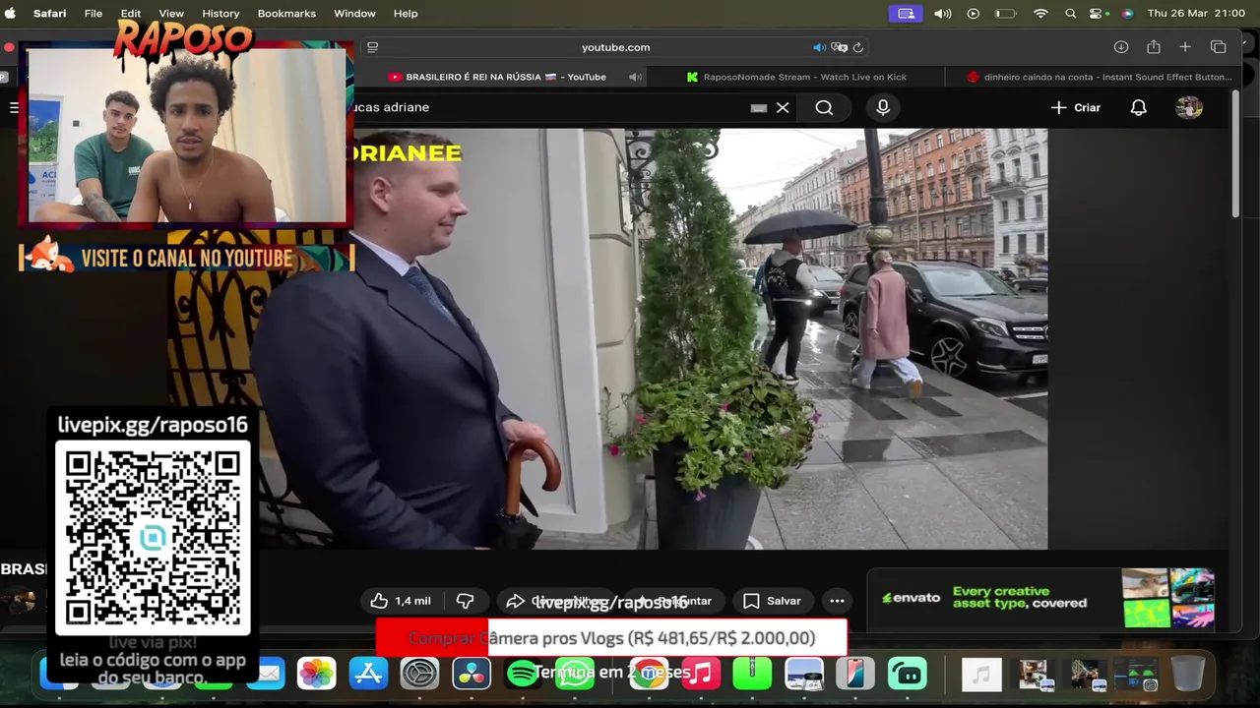Open the on-screen keyboard icon in the search box

(x=758, y=108)
